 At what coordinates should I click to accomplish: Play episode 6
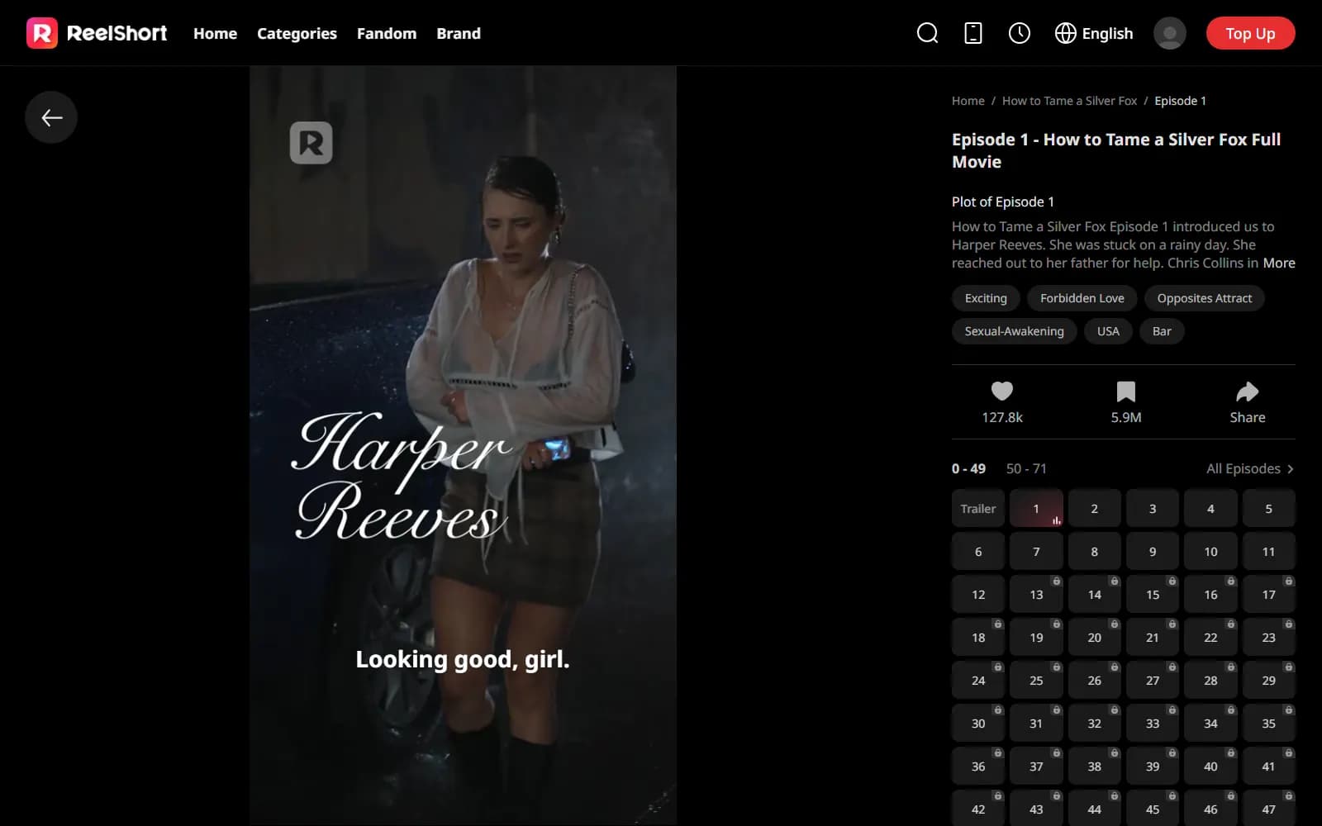point(978,552)
